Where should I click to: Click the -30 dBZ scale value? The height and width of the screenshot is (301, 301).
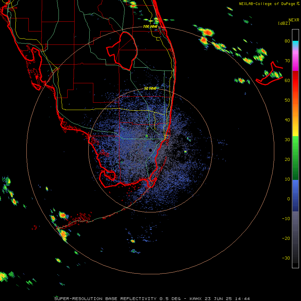tap(286, 258)
